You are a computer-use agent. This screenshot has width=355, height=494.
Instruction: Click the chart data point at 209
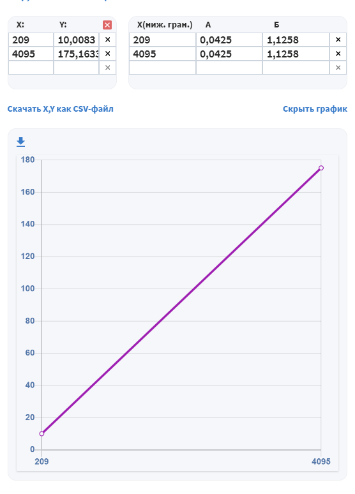click(x=42, y=434)
